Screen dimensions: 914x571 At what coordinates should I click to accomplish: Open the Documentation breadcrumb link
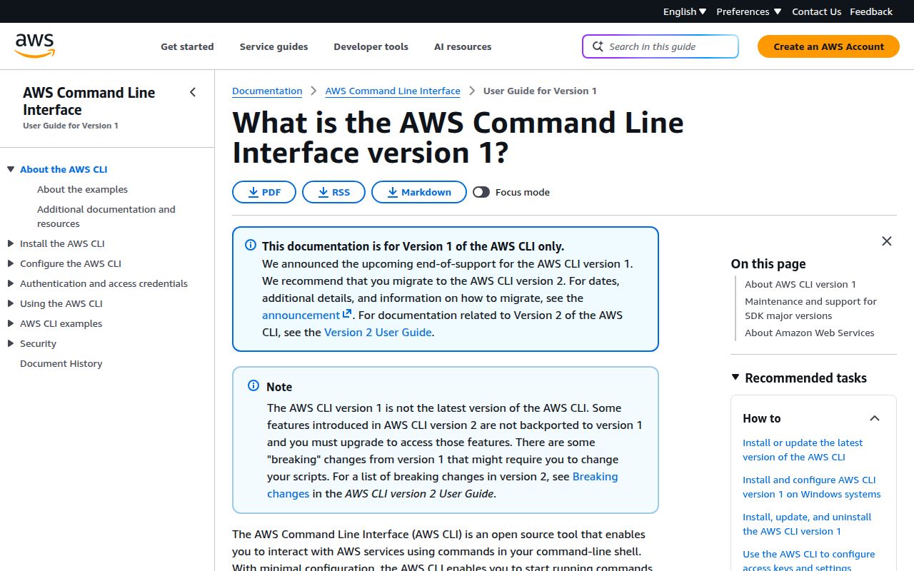coord(267,91)
